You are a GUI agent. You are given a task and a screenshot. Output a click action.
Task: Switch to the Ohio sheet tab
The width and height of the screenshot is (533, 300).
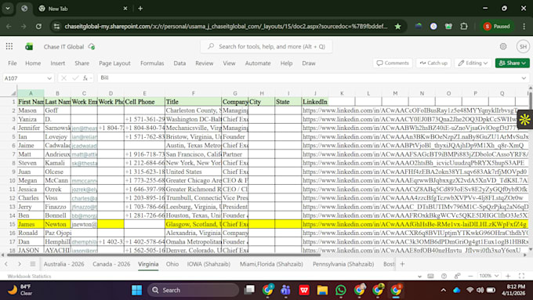172,264
